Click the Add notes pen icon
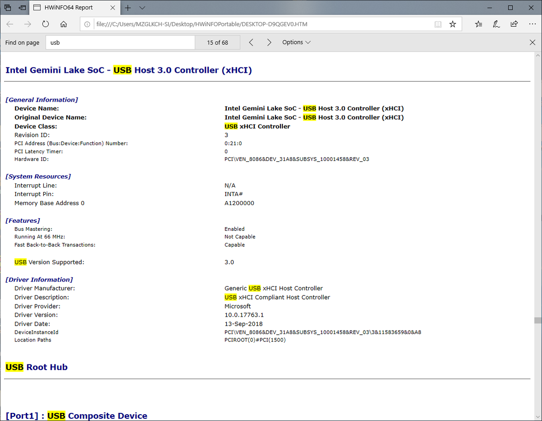The height and width of the screenshot is (421, 542). pyautogui.click(x=496, y=24)
